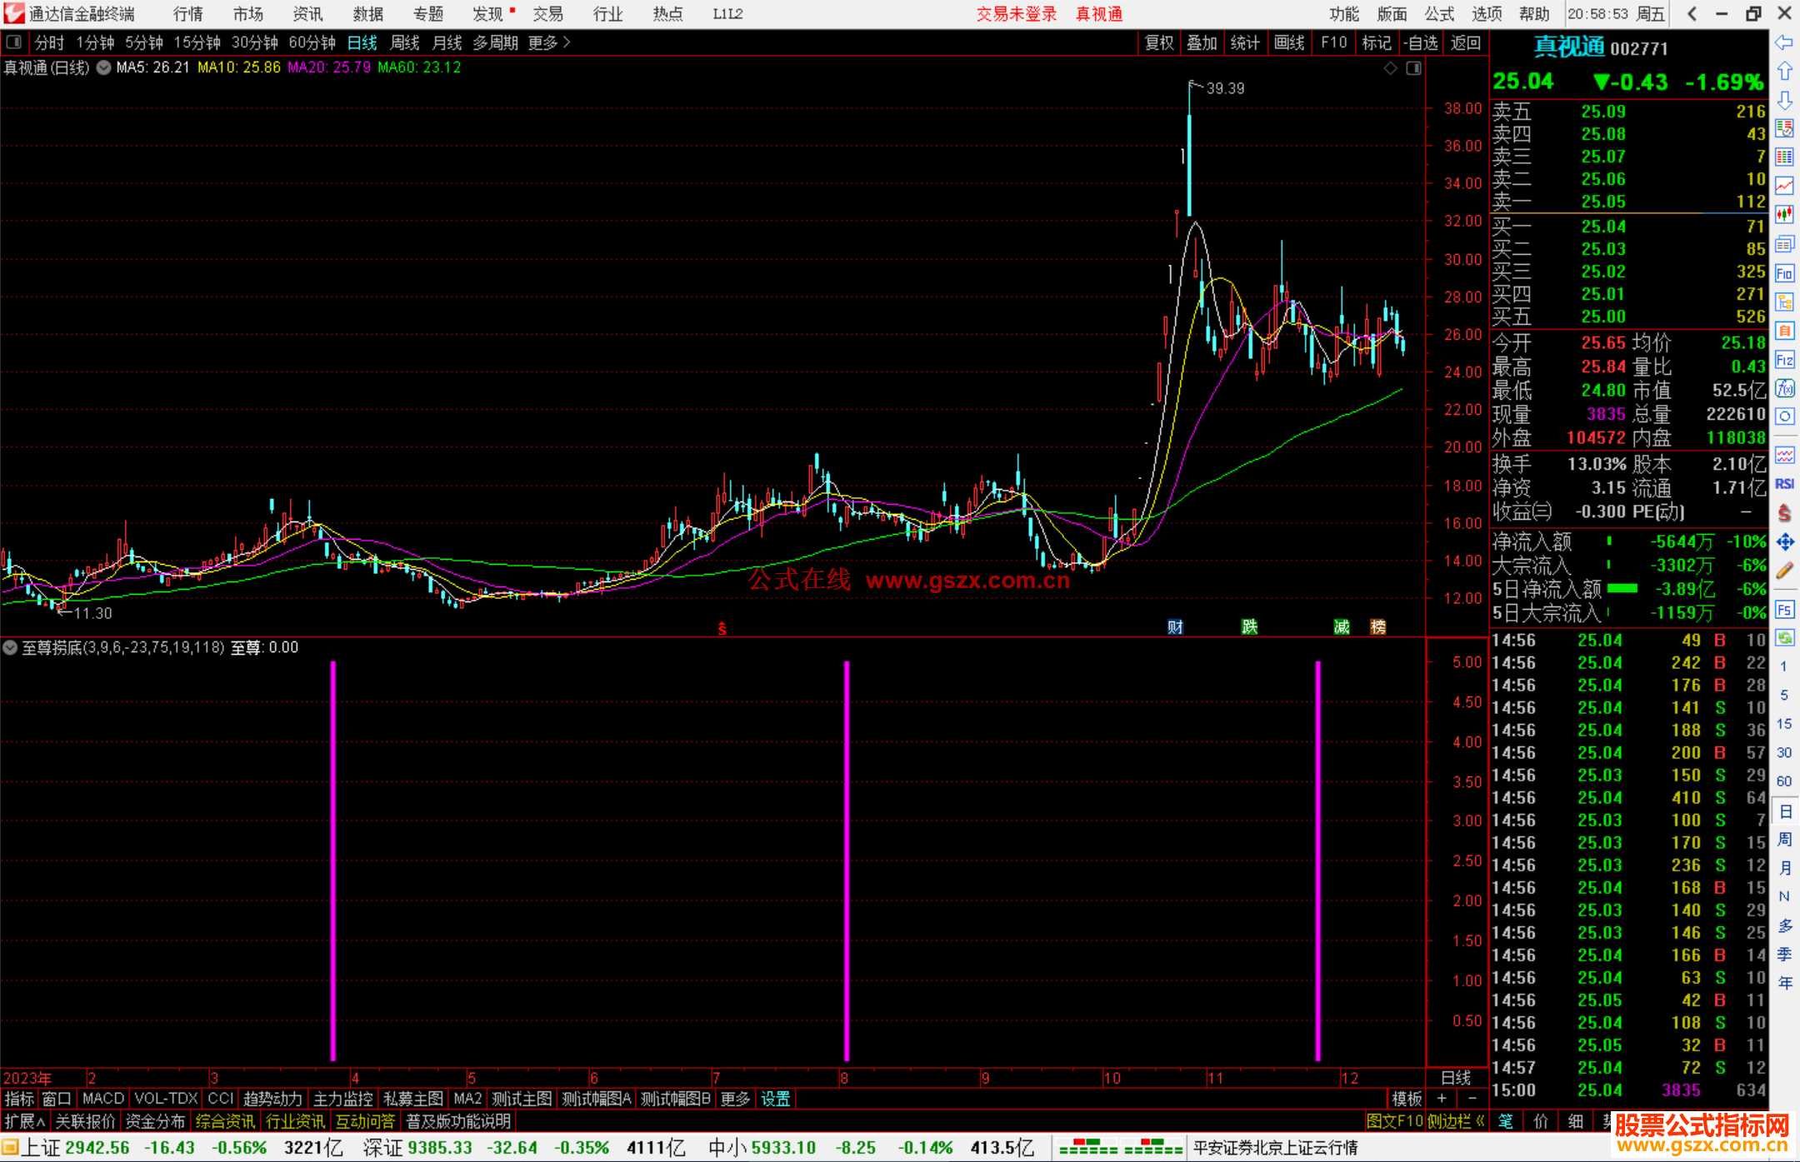Screen dimensions: 1800x1162
Task: Click the green refresh icon in sidebar
Action: click(1784, 638)
